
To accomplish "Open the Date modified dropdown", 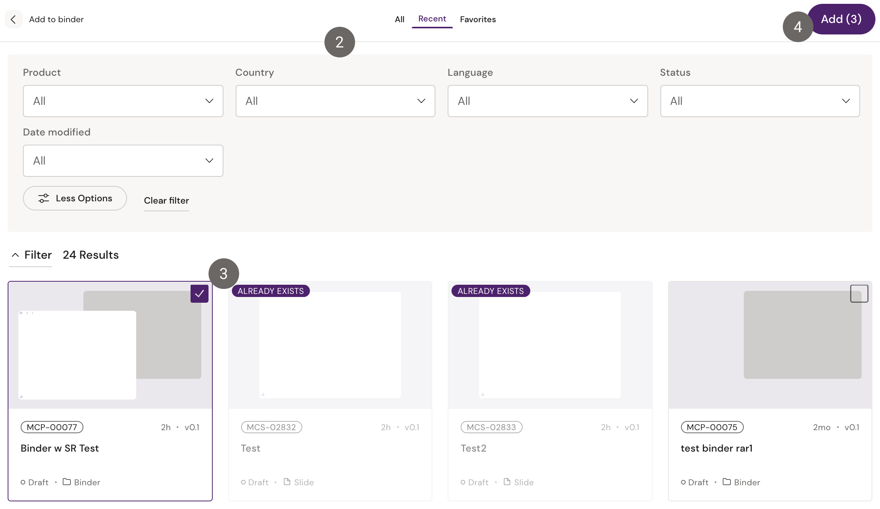I will tap(123, 161).
